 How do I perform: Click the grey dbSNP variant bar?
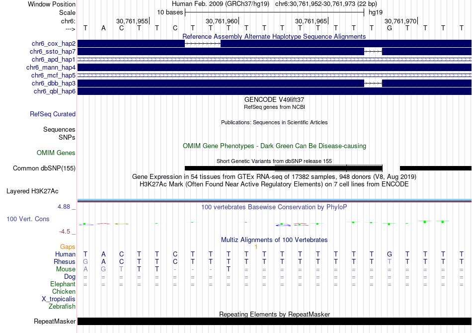328,168
